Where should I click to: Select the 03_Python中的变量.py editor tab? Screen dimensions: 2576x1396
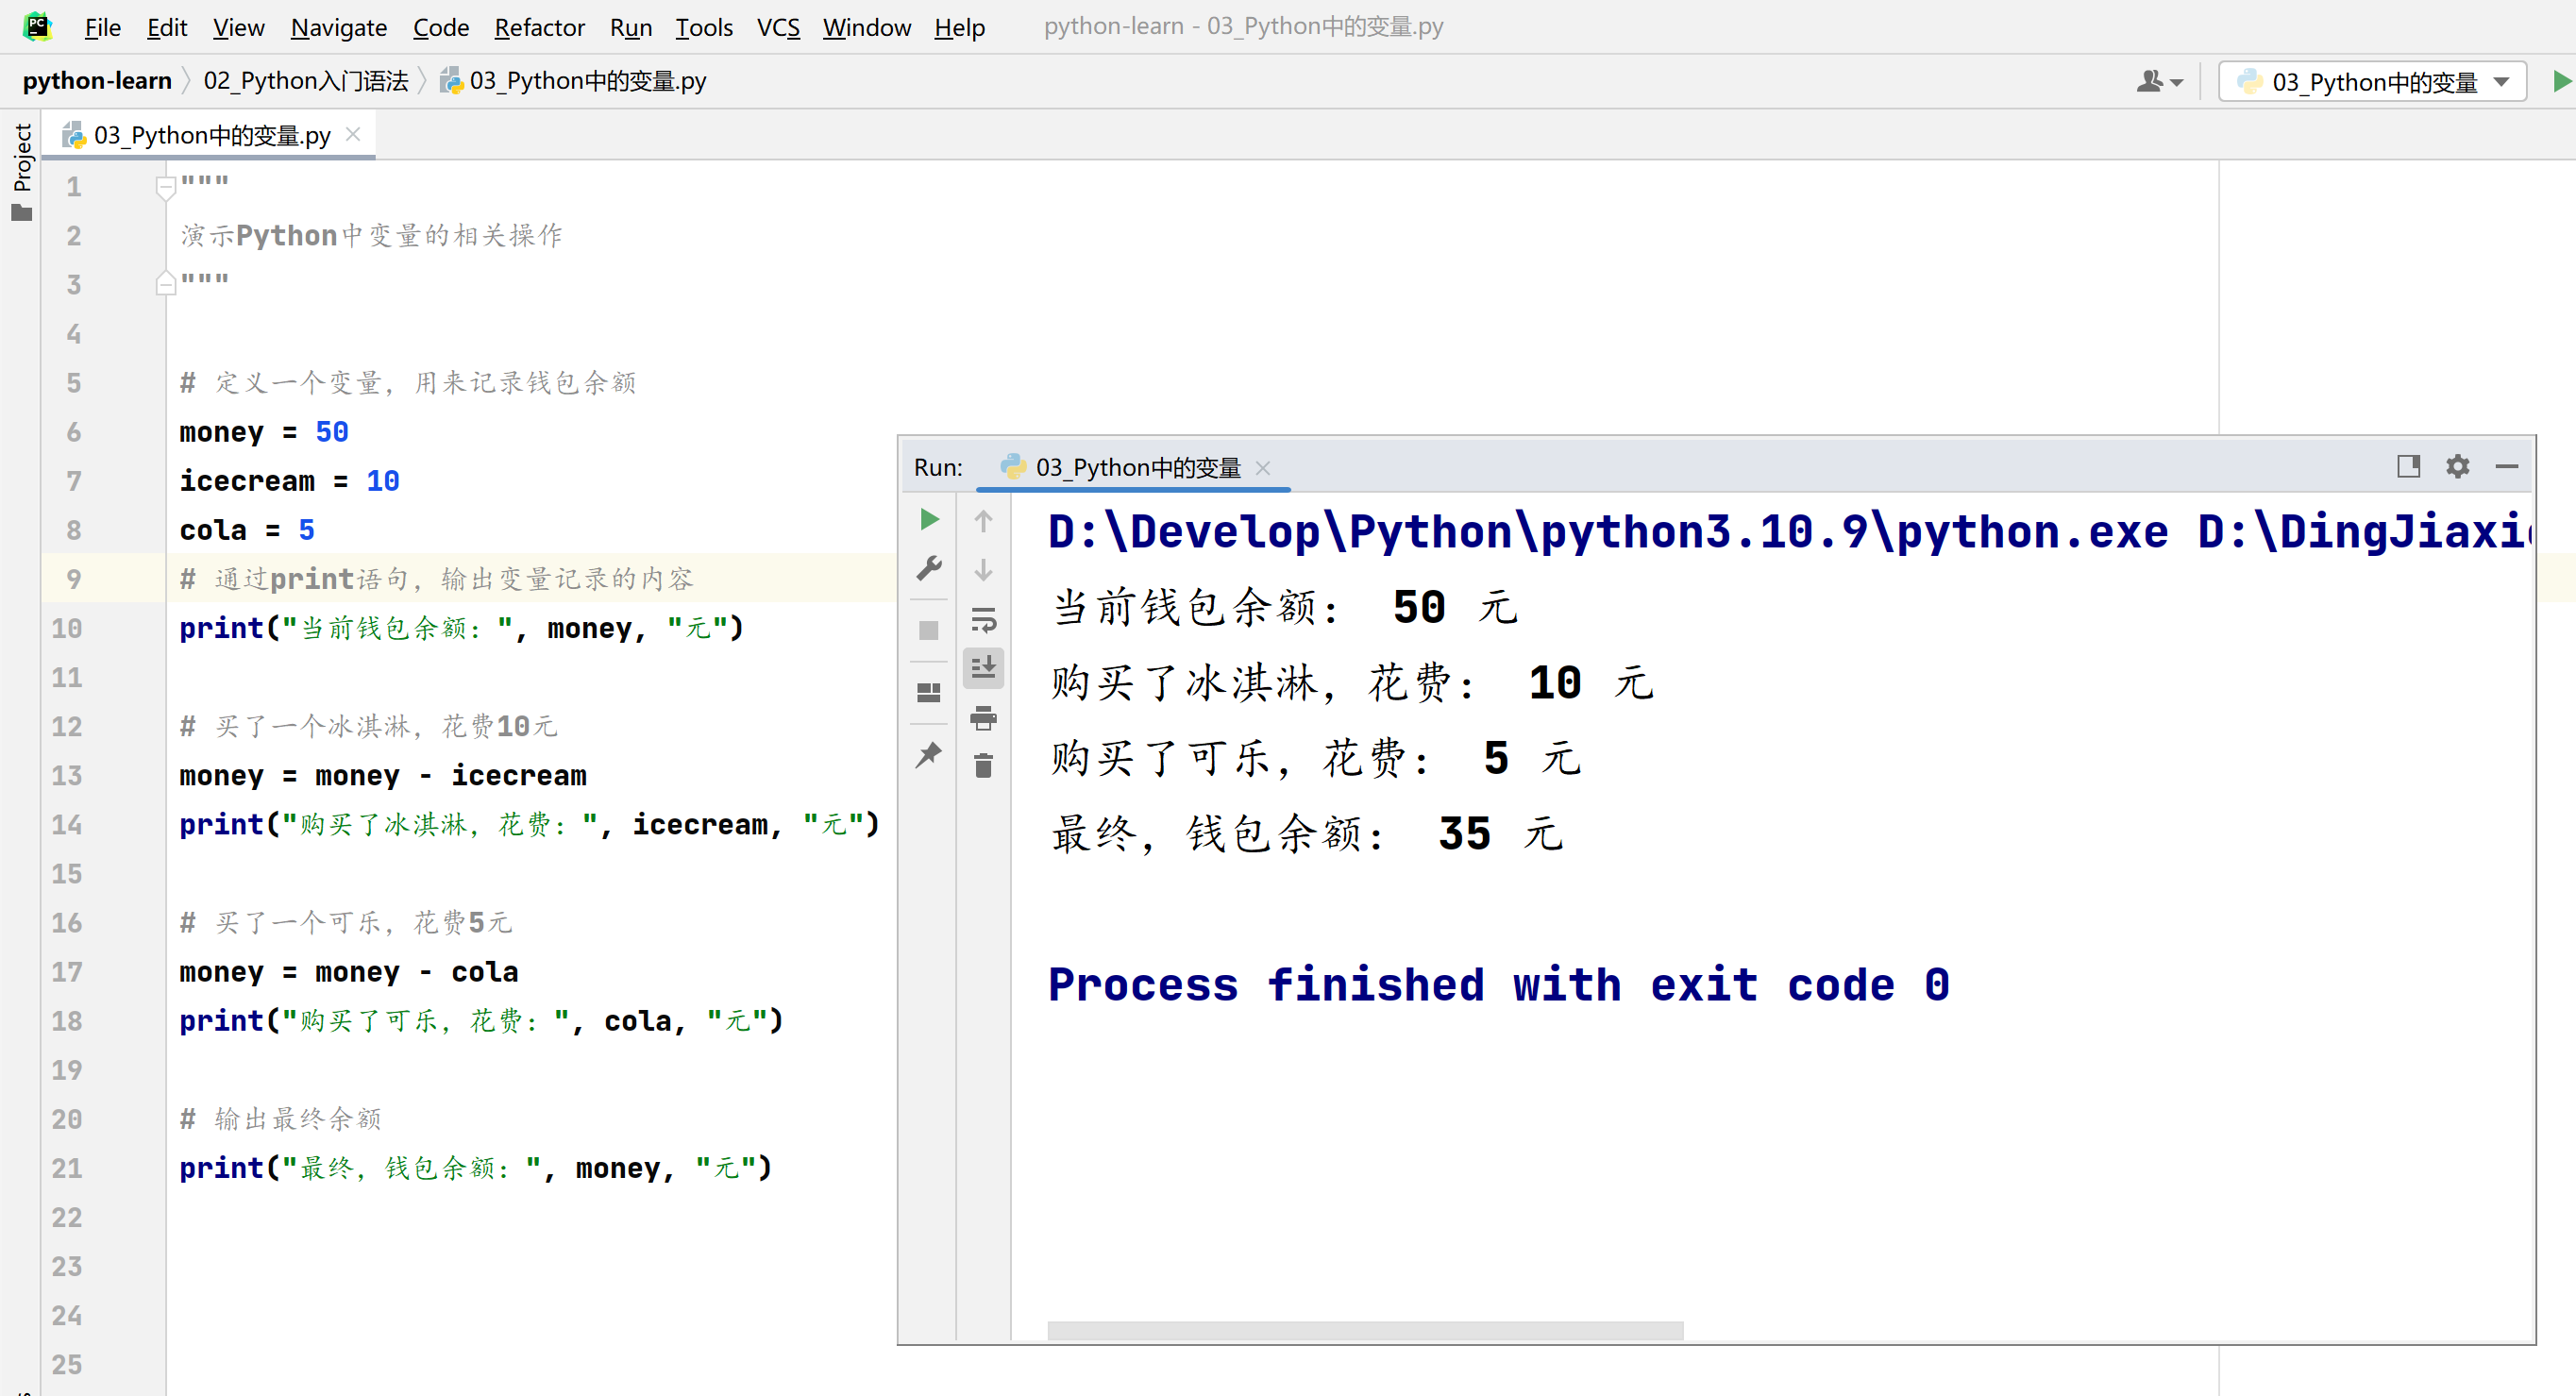click(211, 135)
